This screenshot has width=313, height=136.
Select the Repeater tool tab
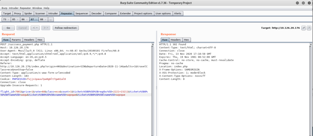pyautogui.click(x=67, y=13)
